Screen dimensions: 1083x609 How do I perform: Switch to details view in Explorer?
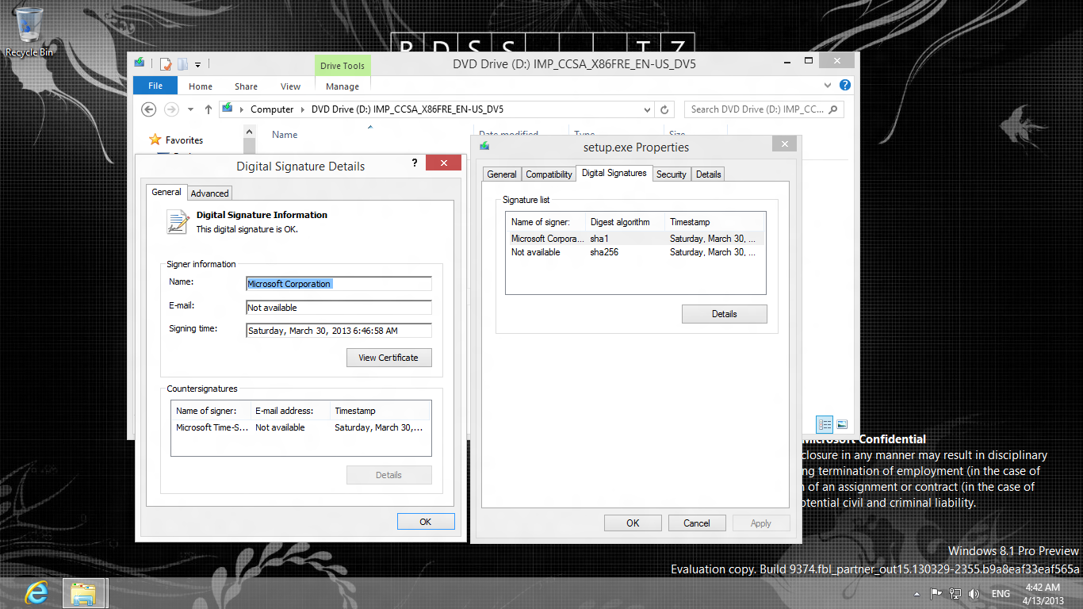(825, 424)
